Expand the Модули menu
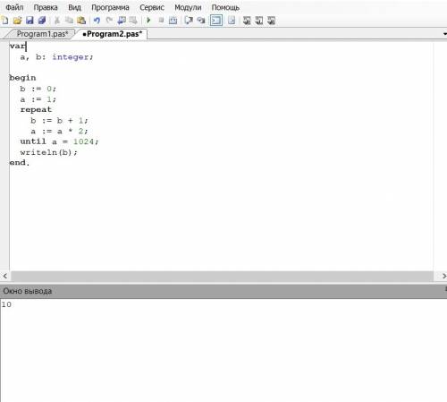 (188, 7)
